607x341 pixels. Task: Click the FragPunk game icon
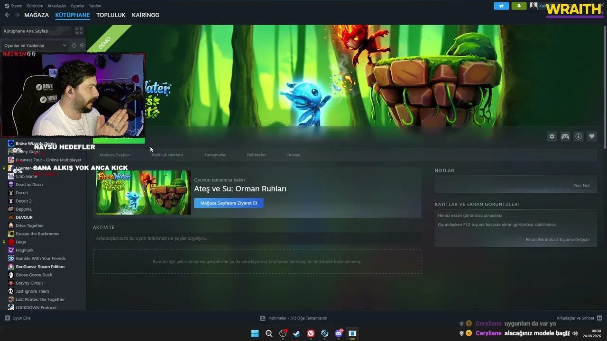coord(11,250)
